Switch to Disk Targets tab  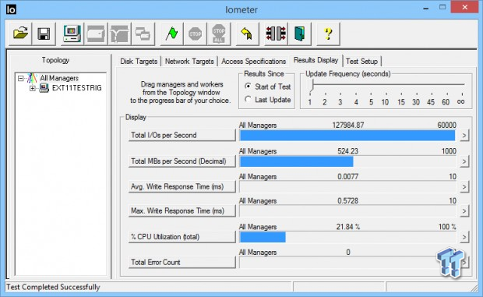[139, 62]
